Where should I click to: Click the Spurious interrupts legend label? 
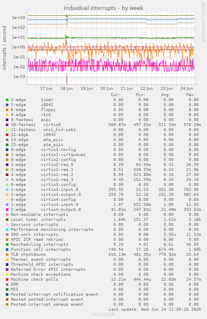35,225
